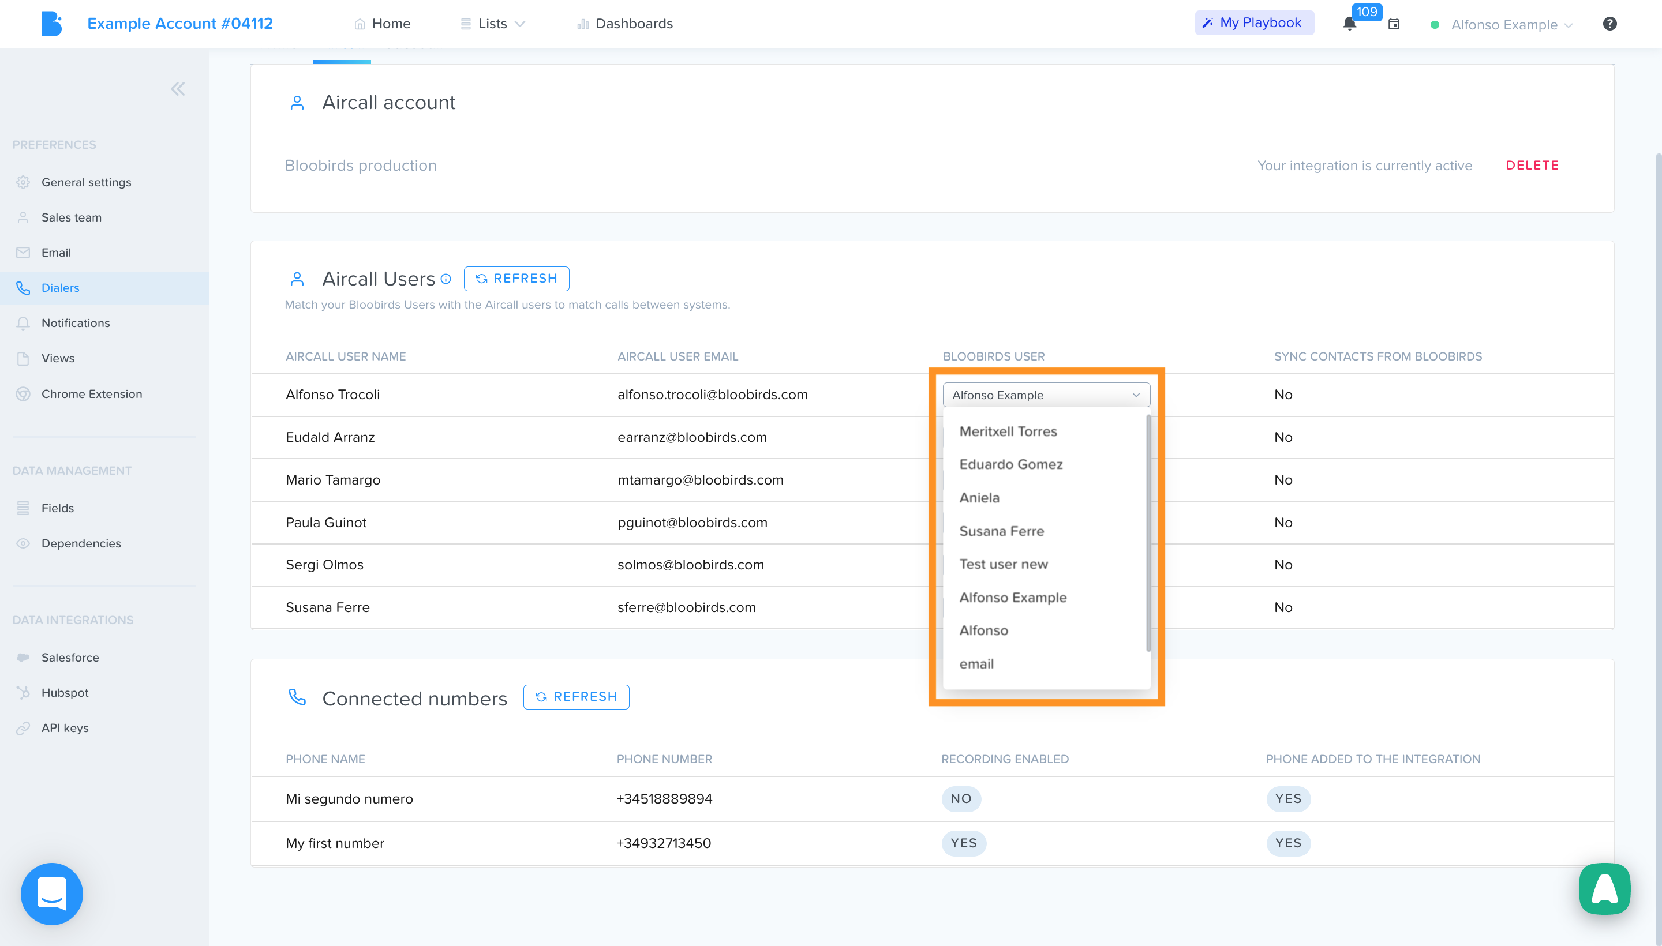Open Notifications preferences

pos(76,323)
